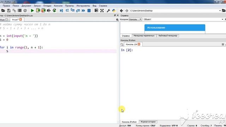Click the Save file floppy icon
226x127 pixels.
point(9,11)
